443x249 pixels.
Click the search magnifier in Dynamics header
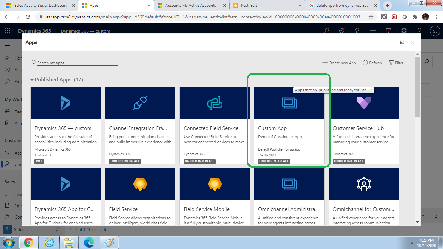tap(326, 31)
